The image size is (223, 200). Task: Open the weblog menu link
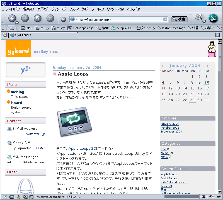18,92
